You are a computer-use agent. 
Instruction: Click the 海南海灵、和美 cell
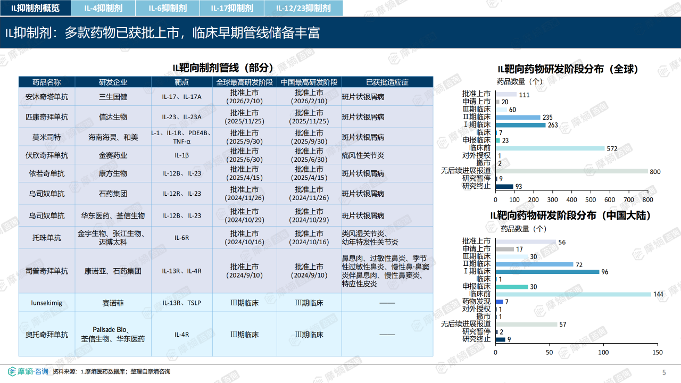(113, 137)
